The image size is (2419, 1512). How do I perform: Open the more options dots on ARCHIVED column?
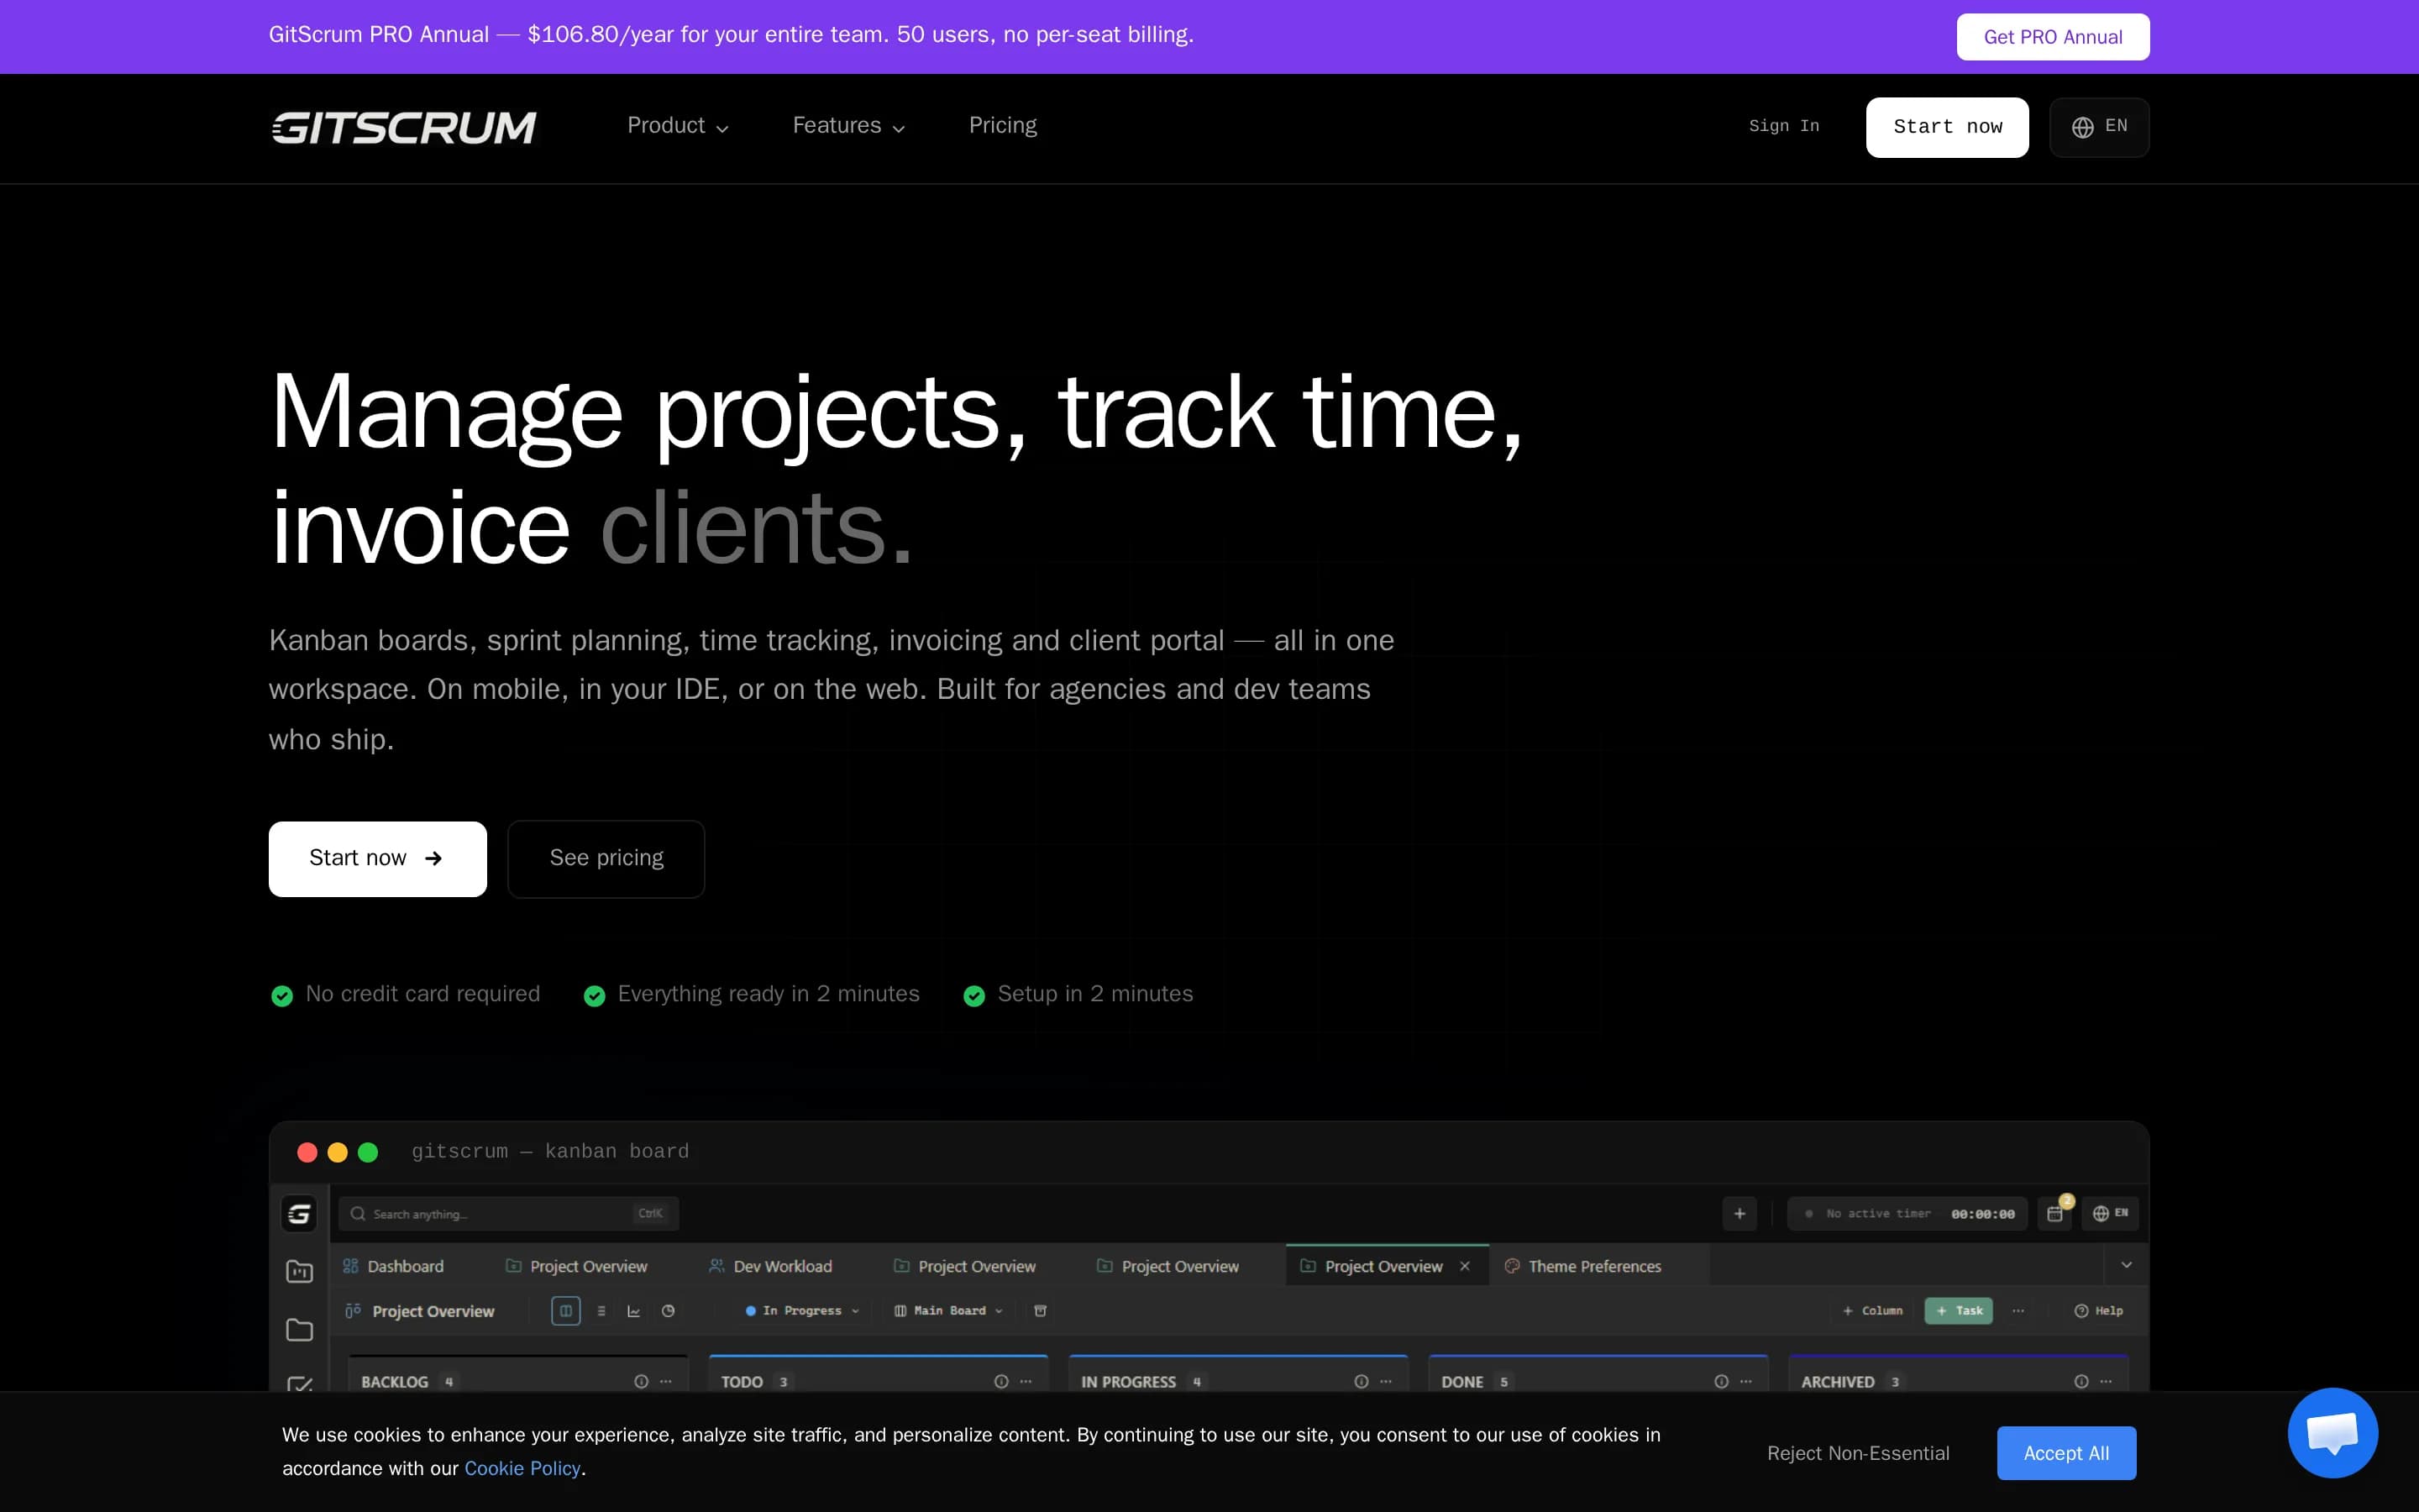click(x=2107, y=1381)
